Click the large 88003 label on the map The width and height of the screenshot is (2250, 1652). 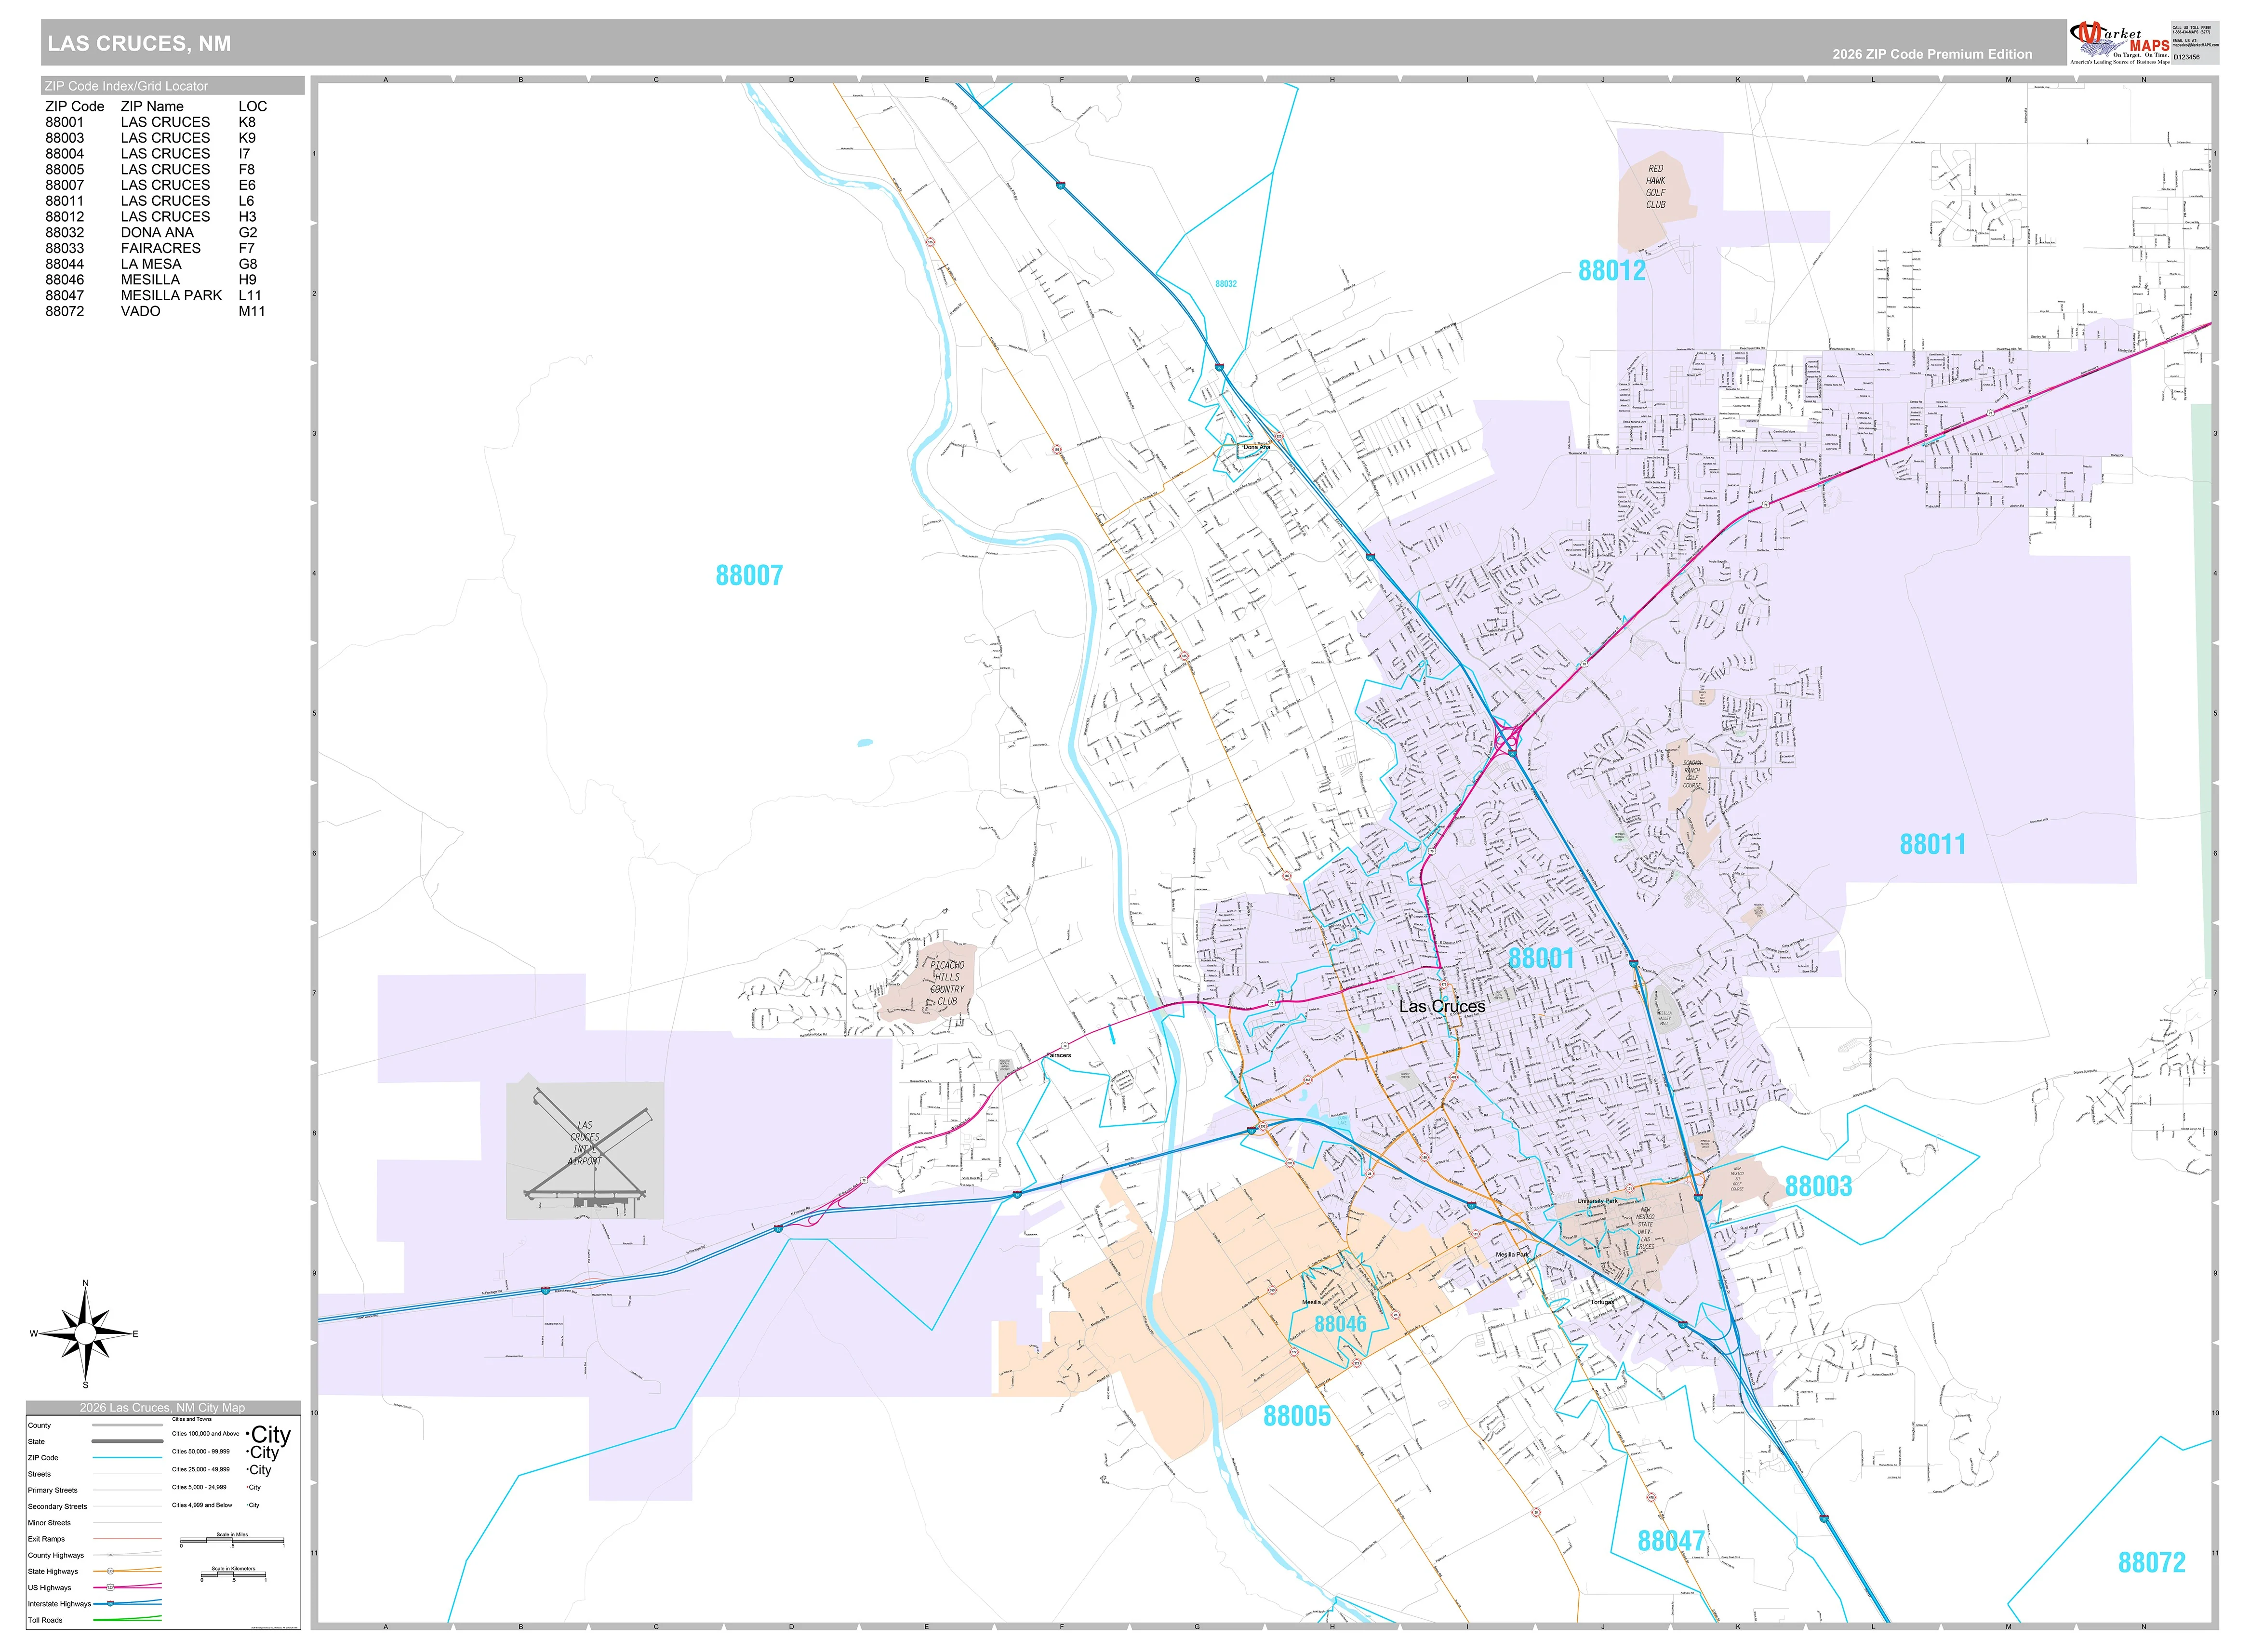point(1818,1186)
